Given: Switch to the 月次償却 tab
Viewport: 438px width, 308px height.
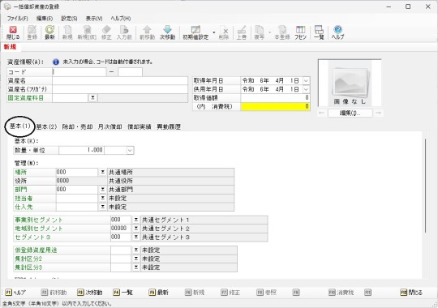Looking at the screenshot, I should click(109, 126).
